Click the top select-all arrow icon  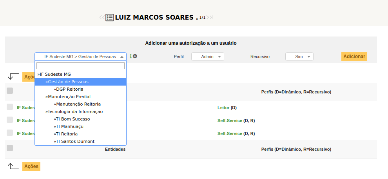click(x=13, y=77)
